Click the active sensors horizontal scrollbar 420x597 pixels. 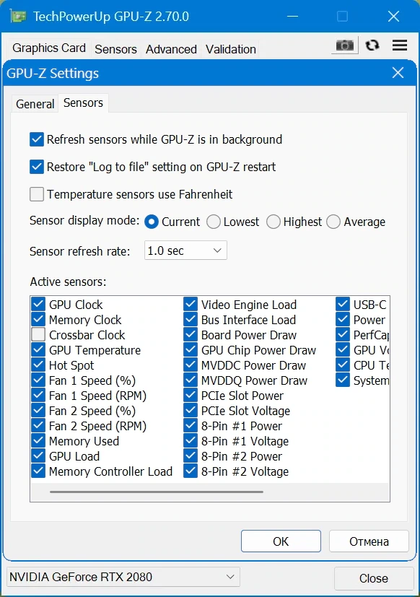pos(157,492)
